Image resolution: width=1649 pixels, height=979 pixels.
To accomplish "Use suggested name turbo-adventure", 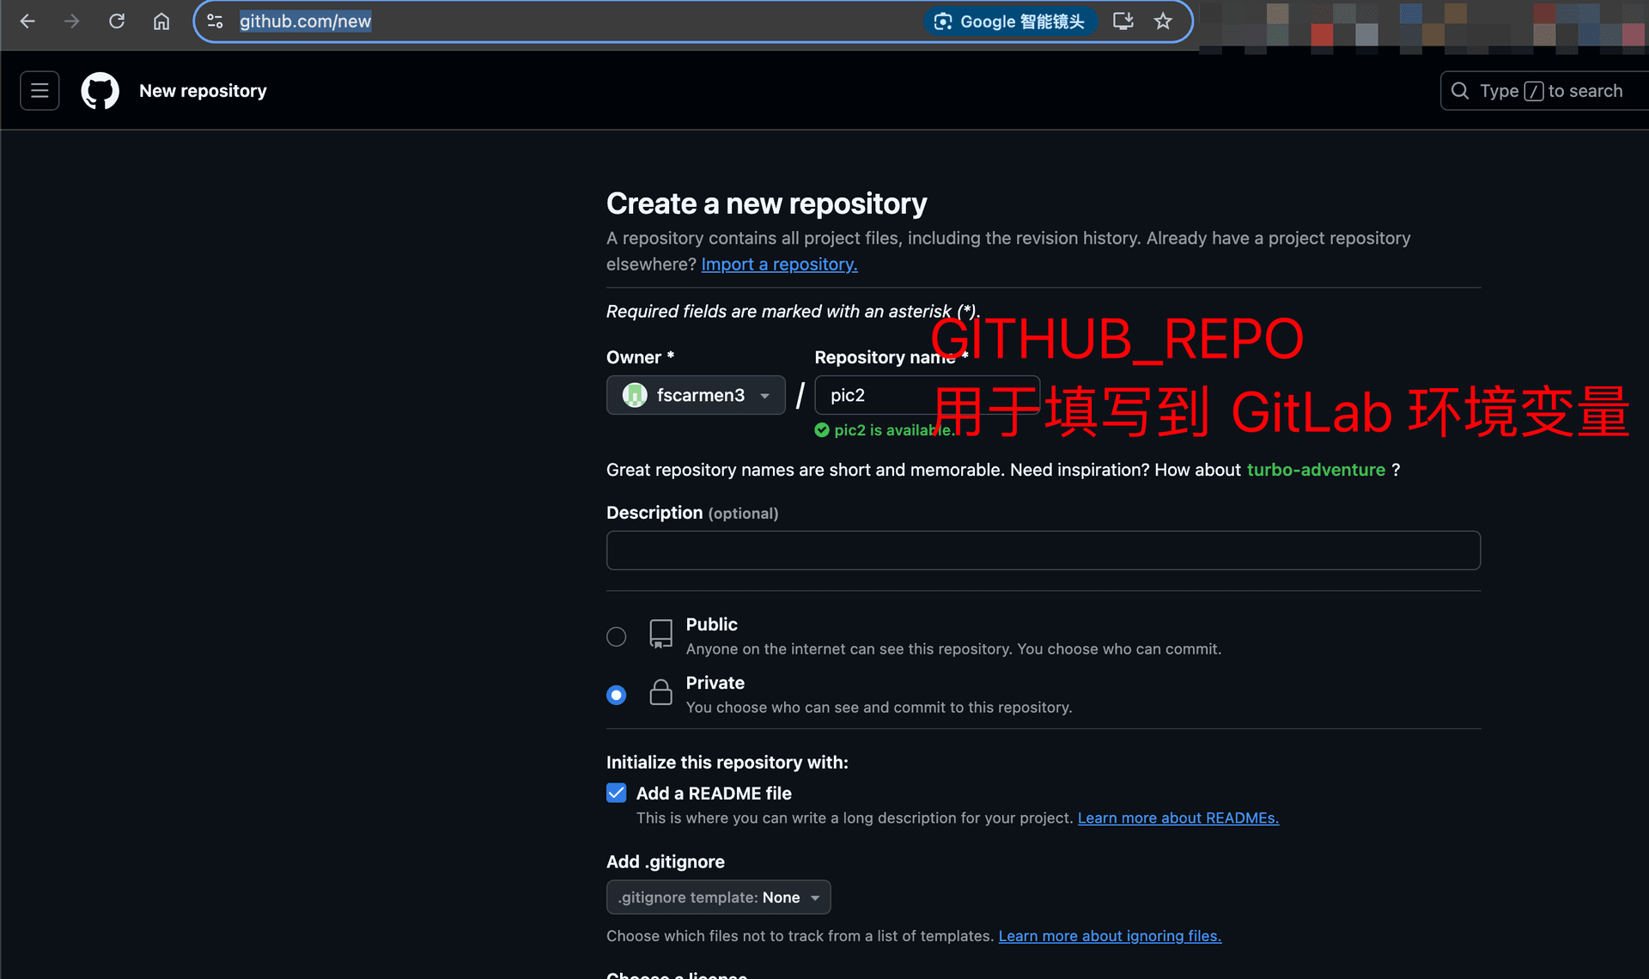I will pos(1316,470).
